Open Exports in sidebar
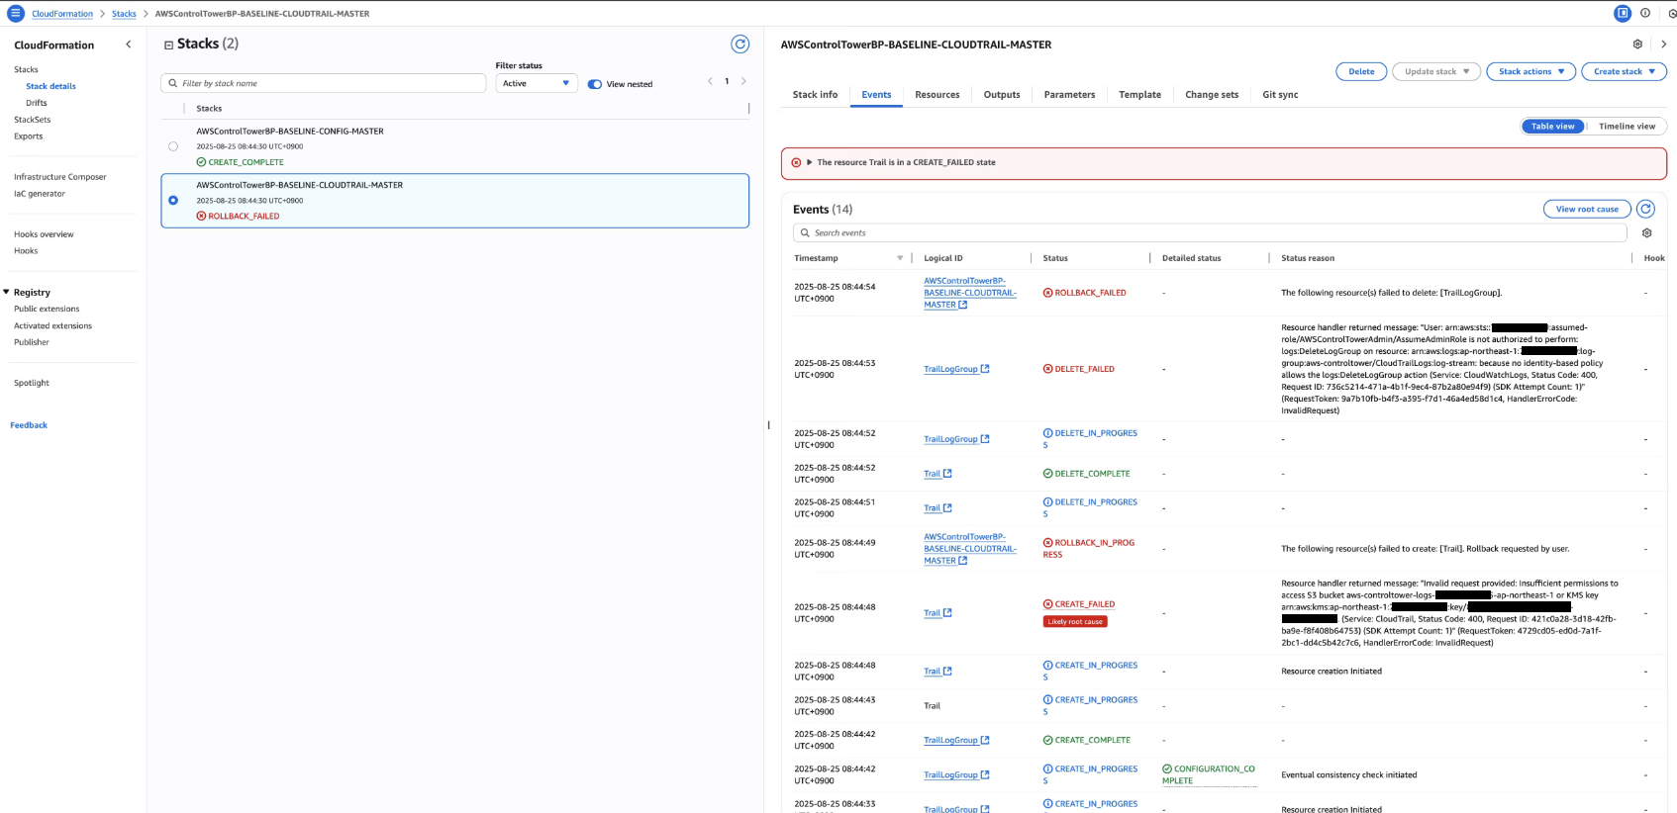1677x813 pixels. point(29,136)
